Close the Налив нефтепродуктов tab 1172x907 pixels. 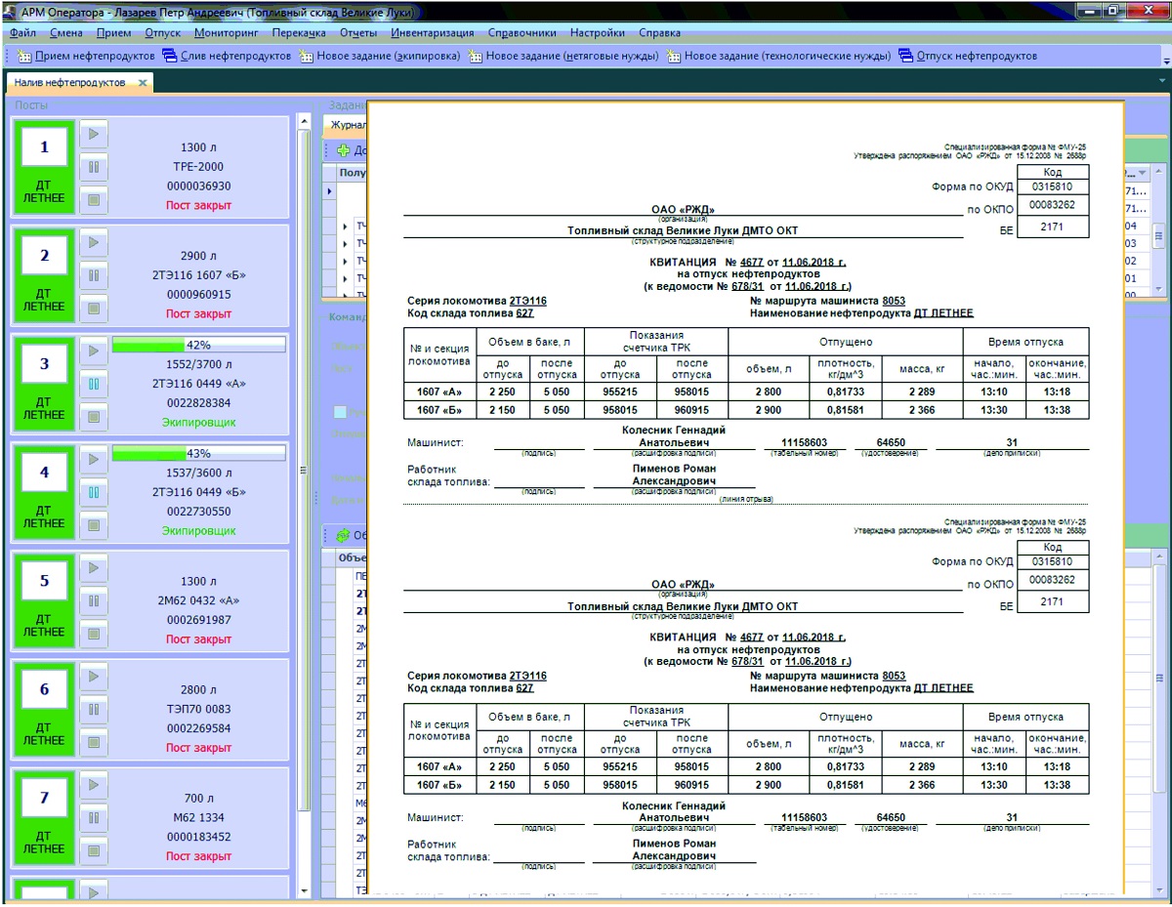[x=143, y=83]
